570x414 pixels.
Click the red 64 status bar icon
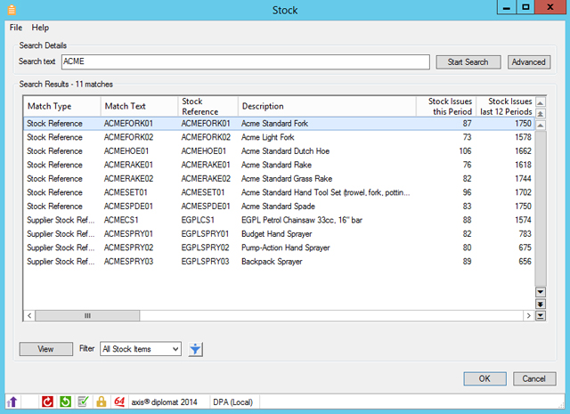(119, 402)
